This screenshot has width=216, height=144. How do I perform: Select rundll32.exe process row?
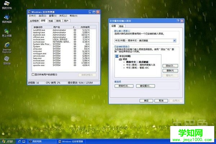click(x=61, y=30)
